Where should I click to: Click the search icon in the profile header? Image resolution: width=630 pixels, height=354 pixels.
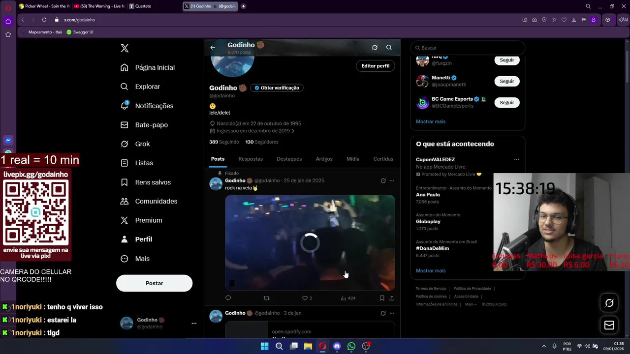click(389, 48)
